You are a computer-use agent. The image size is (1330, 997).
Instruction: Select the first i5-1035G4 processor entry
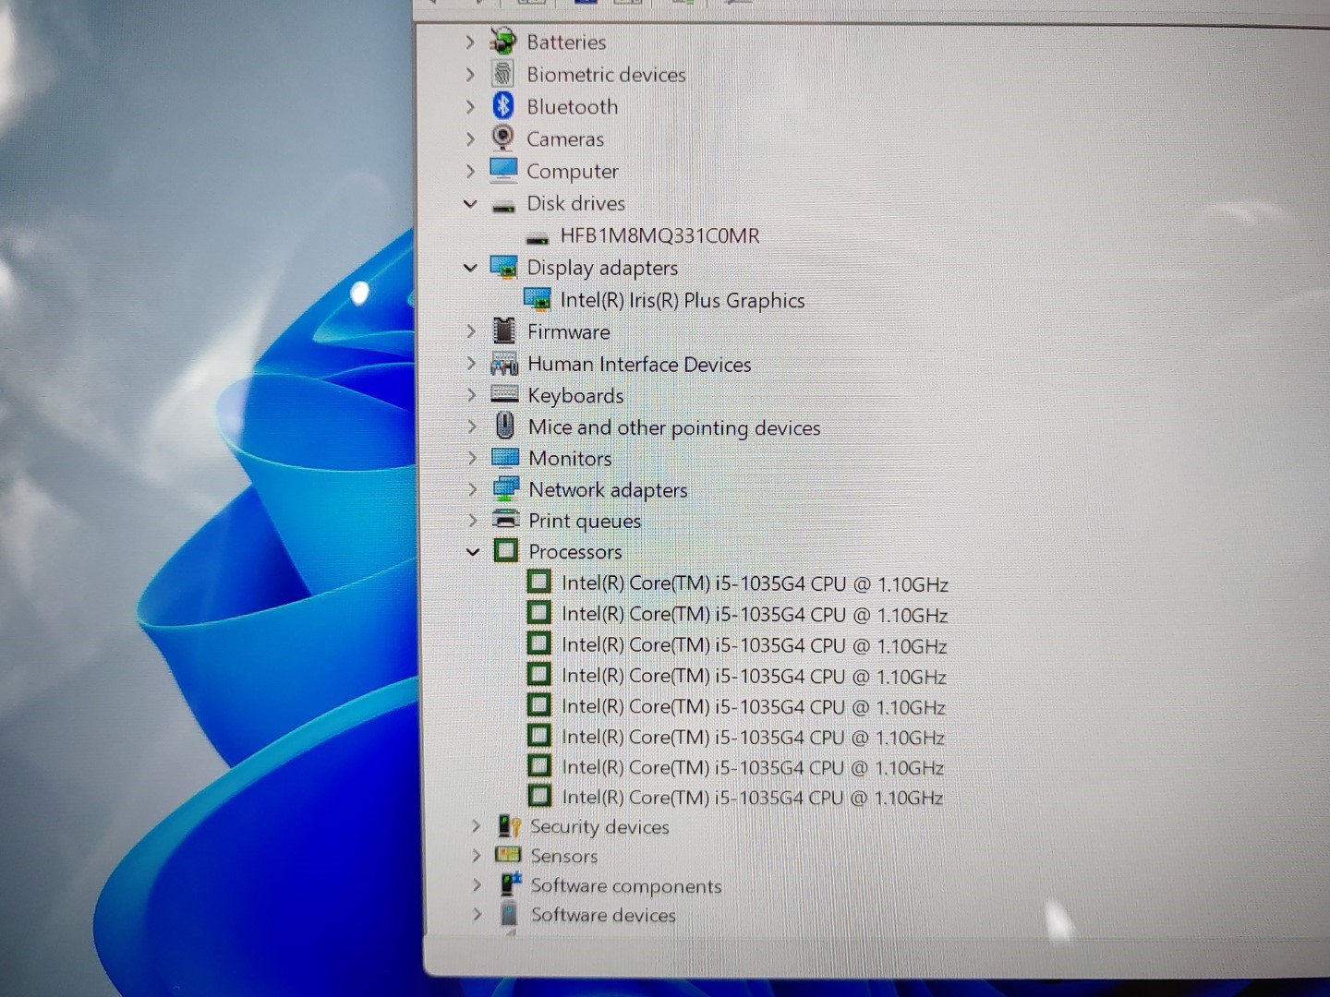pyautogui.click(x=754, y=583)
